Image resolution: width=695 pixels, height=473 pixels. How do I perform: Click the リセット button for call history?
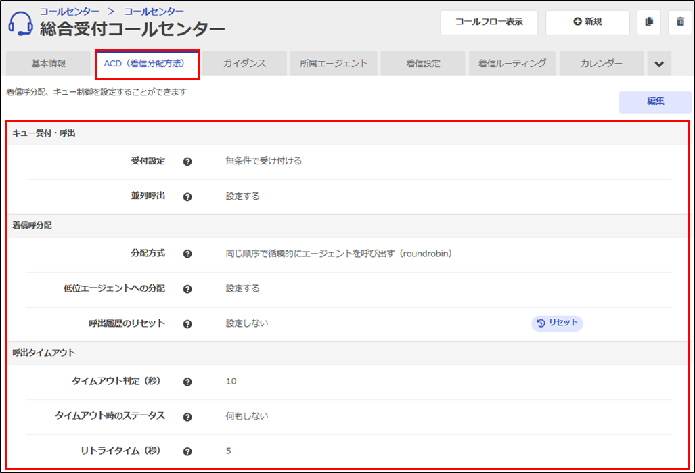pyautogui.click(x=557, y=323)
